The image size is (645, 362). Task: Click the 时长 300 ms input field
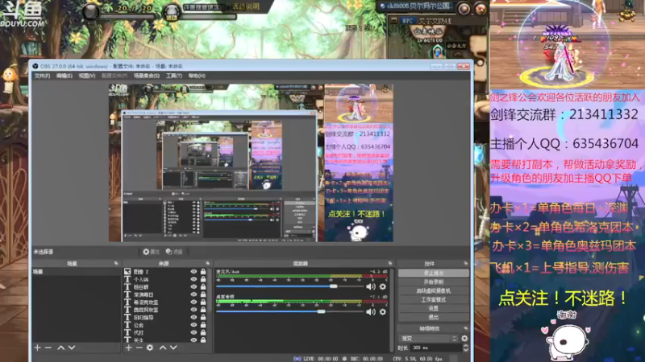click(x=435, y=348)
